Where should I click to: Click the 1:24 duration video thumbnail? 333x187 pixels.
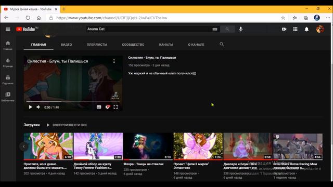198,146
